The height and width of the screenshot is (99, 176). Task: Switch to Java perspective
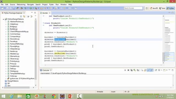(x=162, y=8)
